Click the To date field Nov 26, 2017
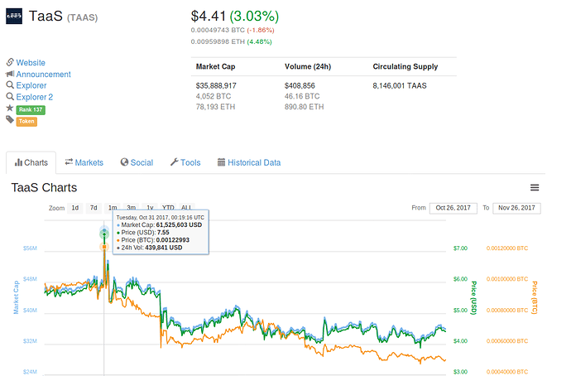This screenshot has height=376, width=571. click(516, 208)
